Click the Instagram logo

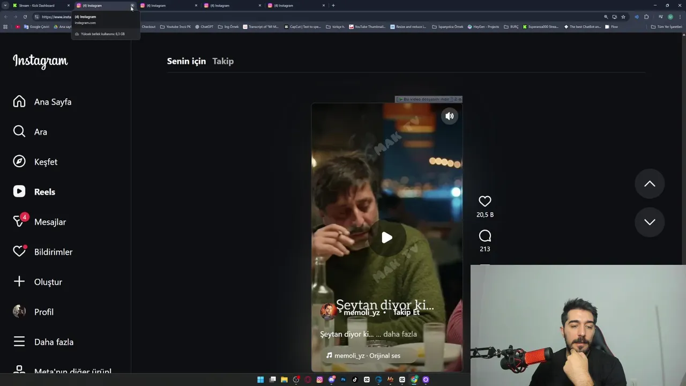coord(40,62)
